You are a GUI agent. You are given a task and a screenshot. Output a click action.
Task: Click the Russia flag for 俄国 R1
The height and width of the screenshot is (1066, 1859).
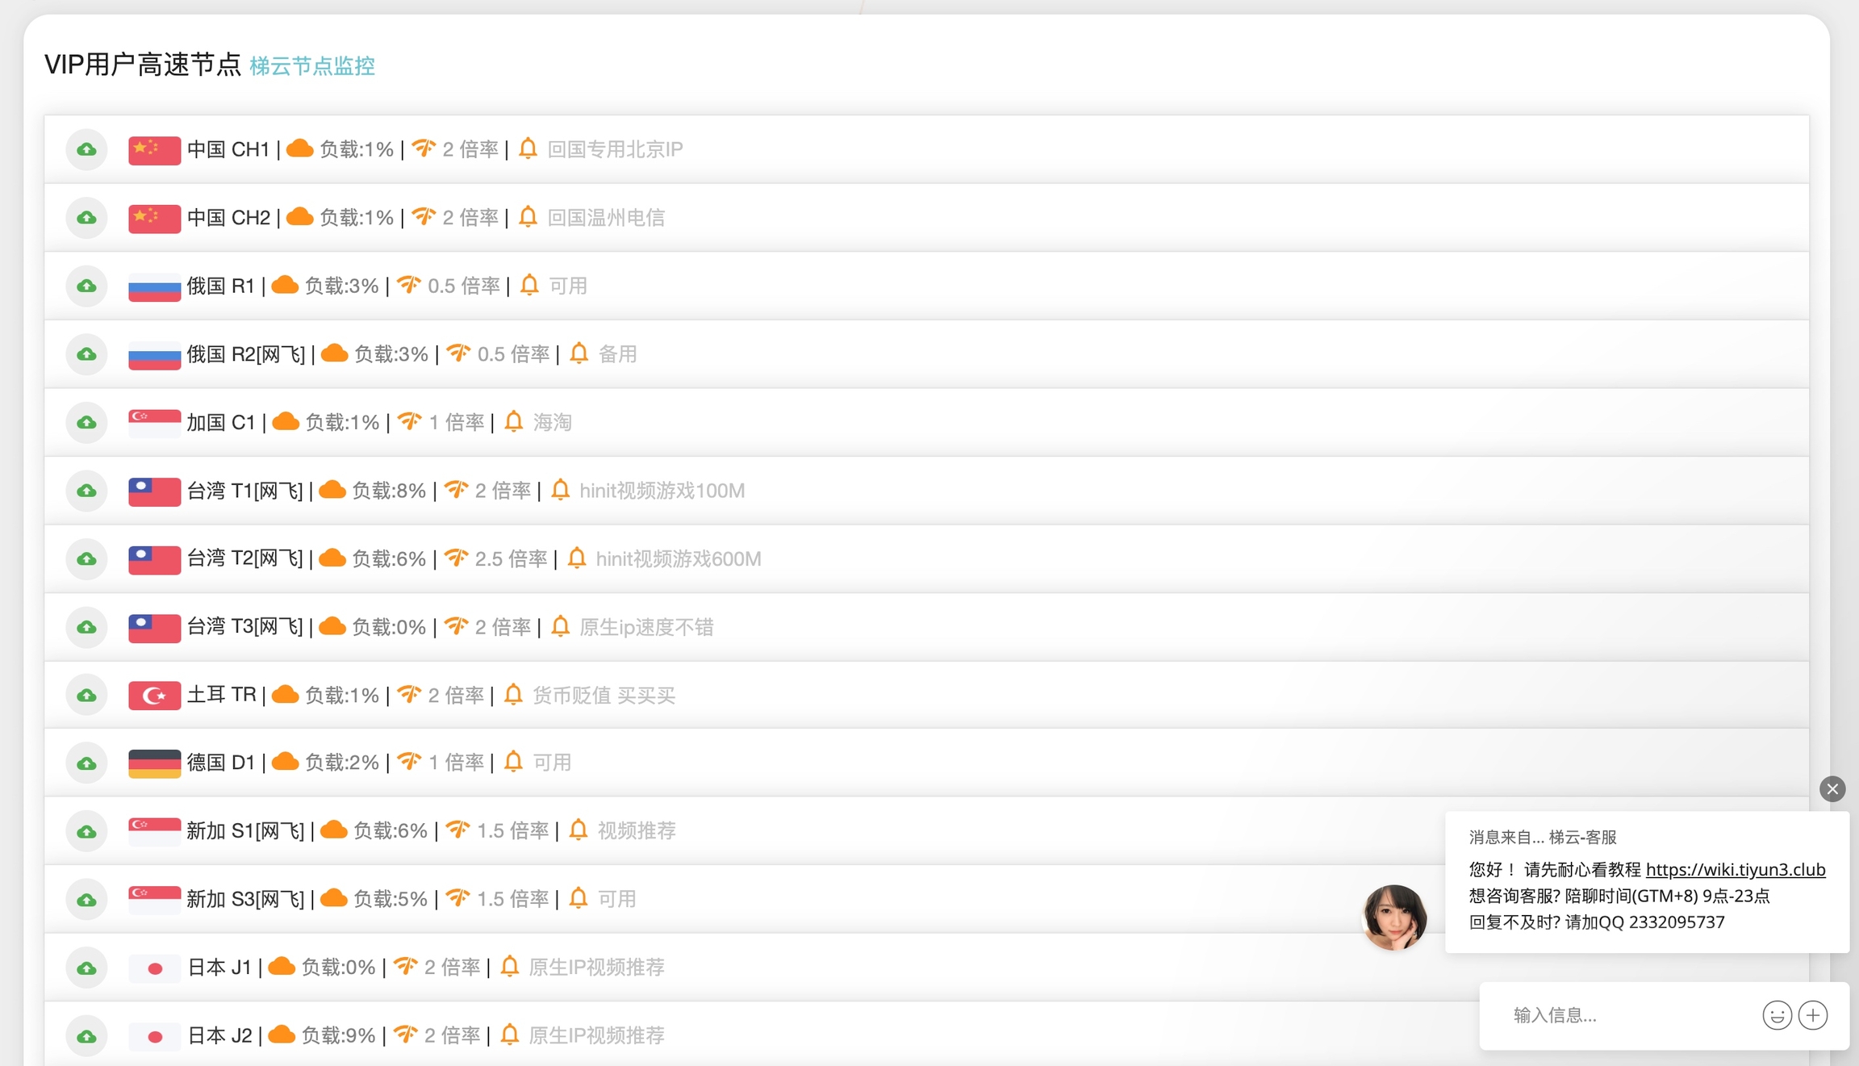(x=154, y=286)
